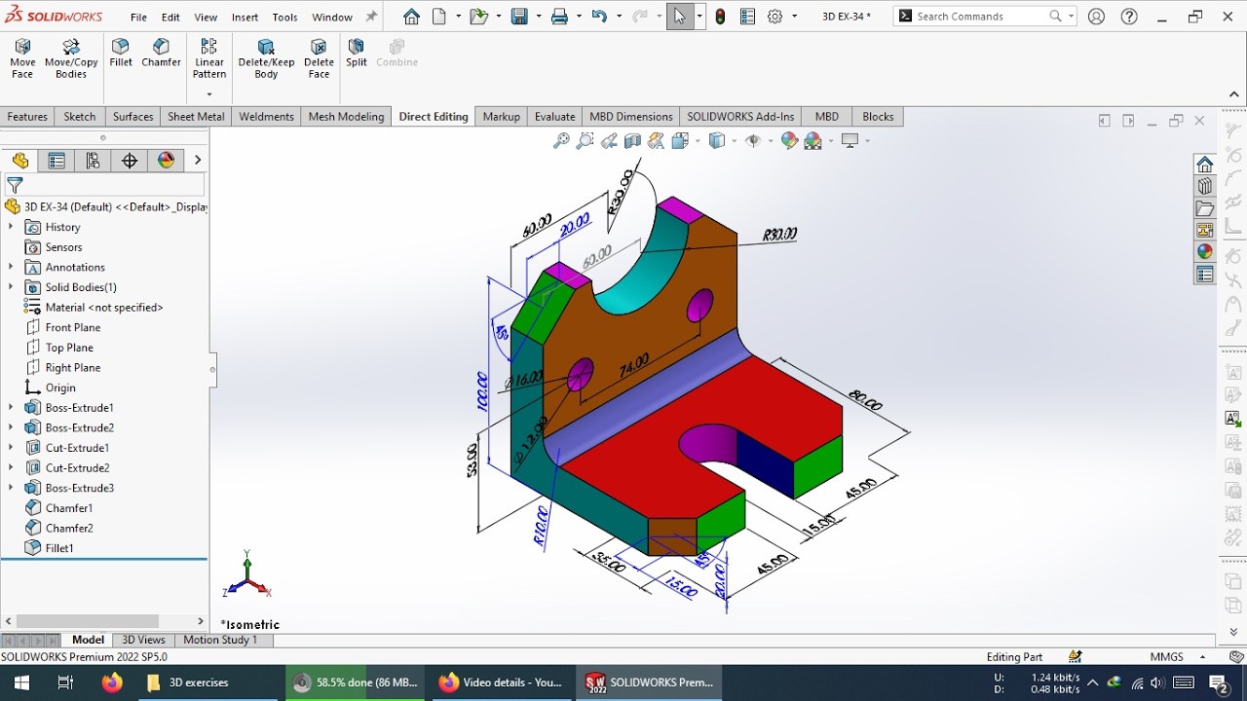This screenshot has height=701, width=1247.
Task: Click the Undo icon
Action: [x=599, y=17]
